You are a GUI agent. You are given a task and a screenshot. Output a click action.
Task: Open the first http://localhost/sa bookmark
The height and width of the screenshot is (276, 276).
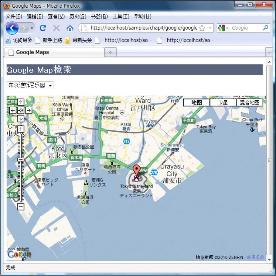[x=124, y=40]
